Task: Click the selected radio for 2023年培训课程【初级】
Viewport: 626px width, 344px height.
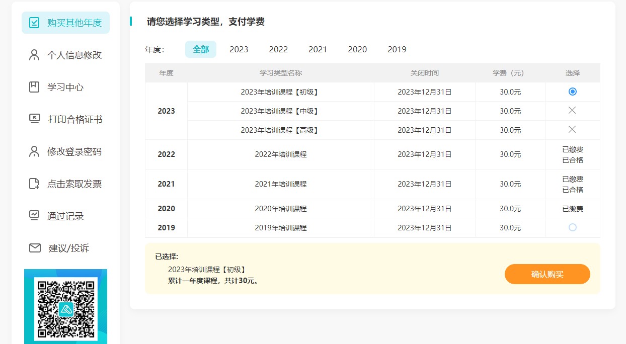Action: pos(572,92)
